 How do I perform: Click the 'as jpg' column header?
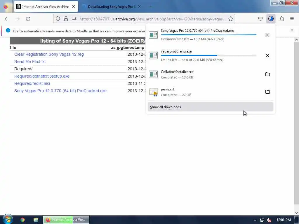117,48
